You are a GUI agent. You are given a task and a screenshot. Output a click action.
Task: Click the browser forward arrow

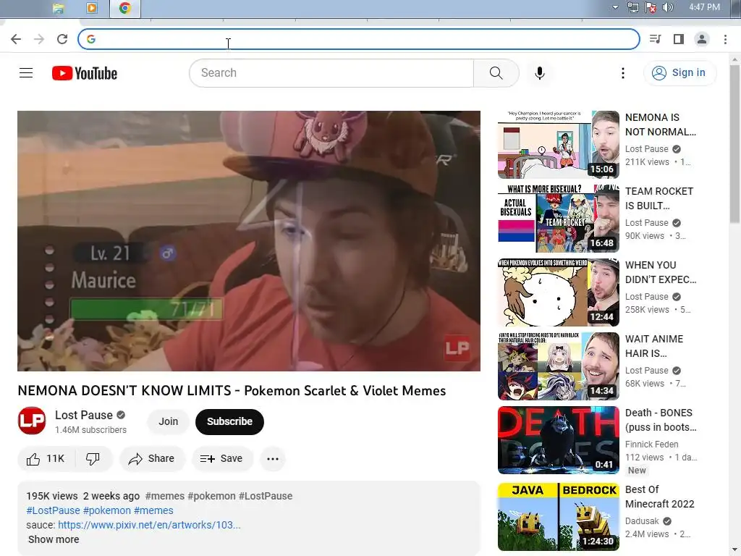39,39
